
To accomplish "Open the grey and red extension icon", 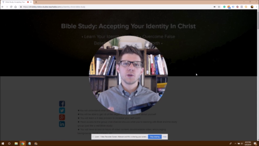I will coord(238,7).
